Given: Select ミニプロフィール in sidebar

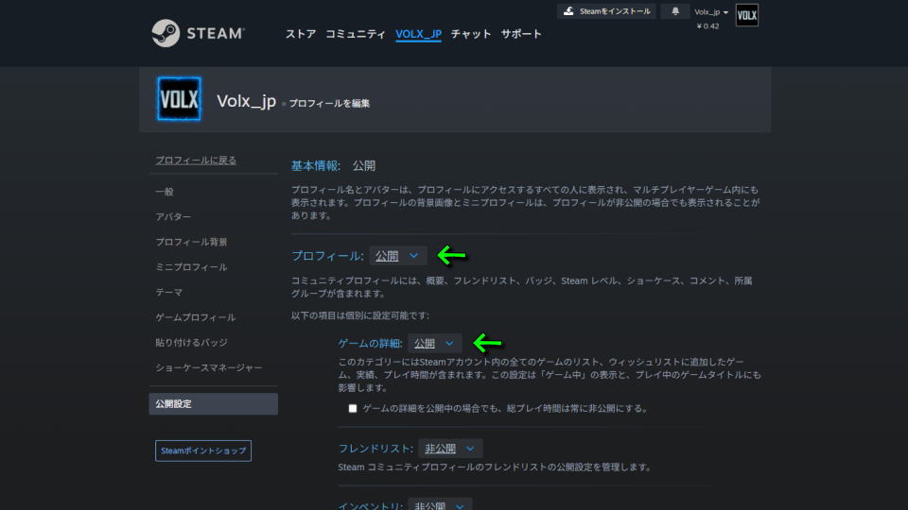Looking at the screenshot, I should (x=191, y=267).
